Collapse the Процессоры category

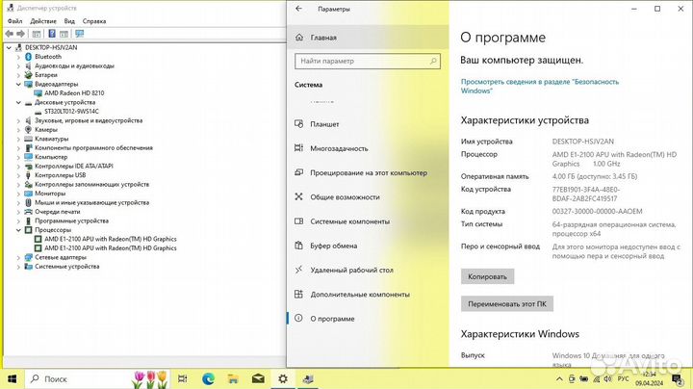(x=18, y=230)
